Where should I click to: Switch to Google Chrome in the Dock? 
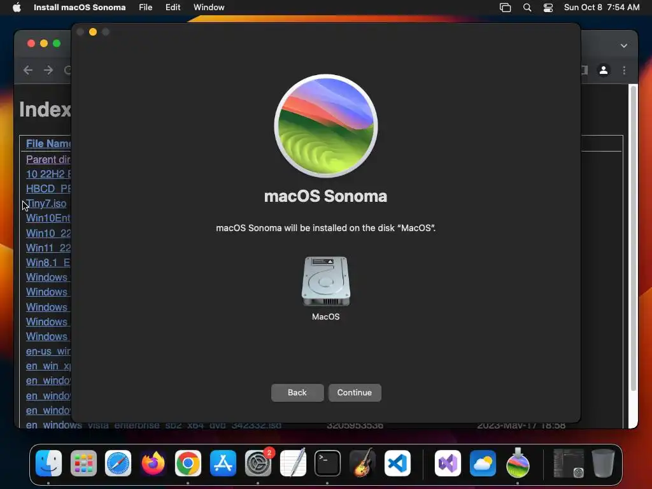tap(188, 464)
